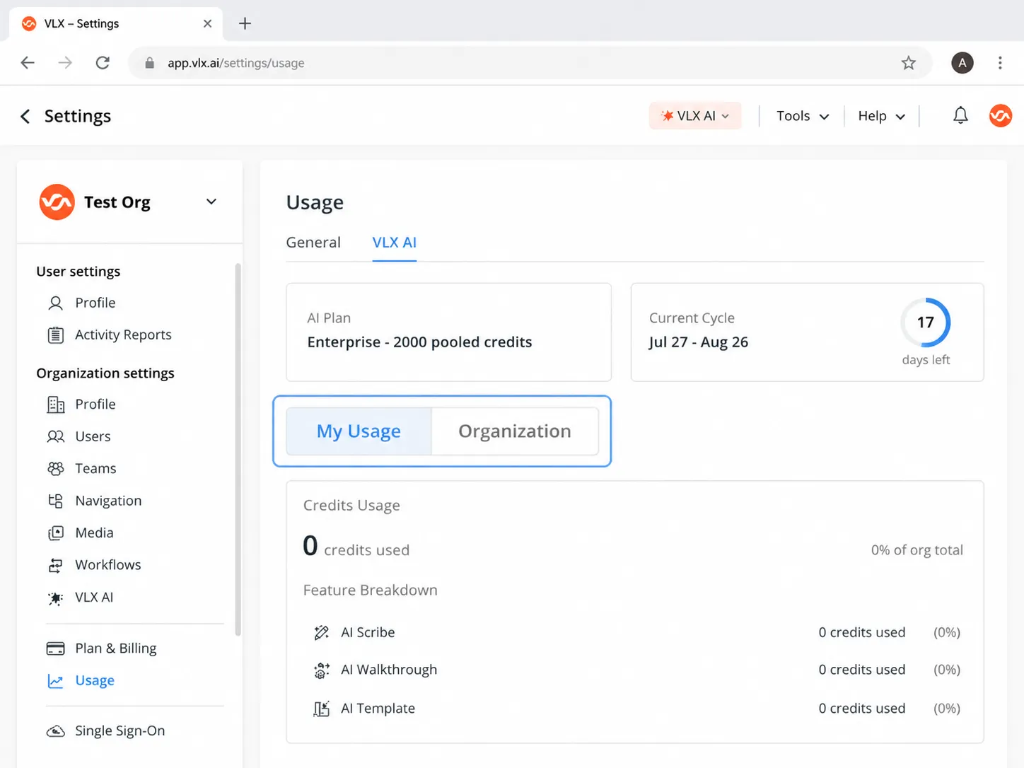Switch to Organization usage view
The height and width of the screenshot is (768, 1024).
(515, 431)
